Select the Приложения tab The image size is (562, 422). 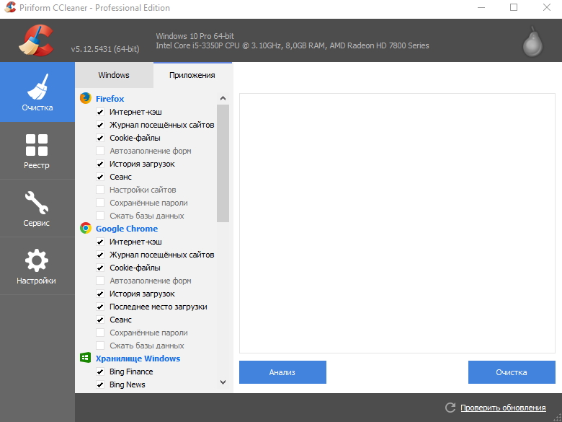tap(192, 75)
